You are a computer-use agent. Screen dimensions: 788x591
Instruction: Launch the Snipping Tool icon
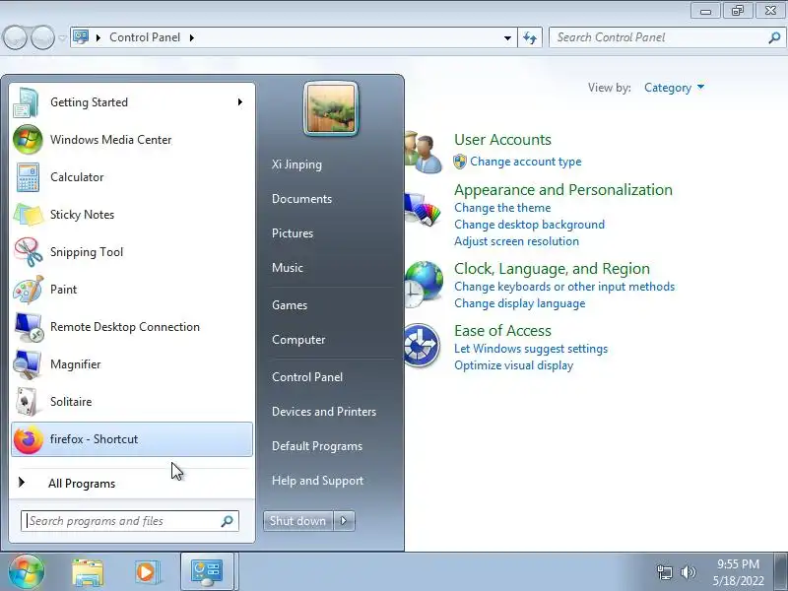(28, 252)
